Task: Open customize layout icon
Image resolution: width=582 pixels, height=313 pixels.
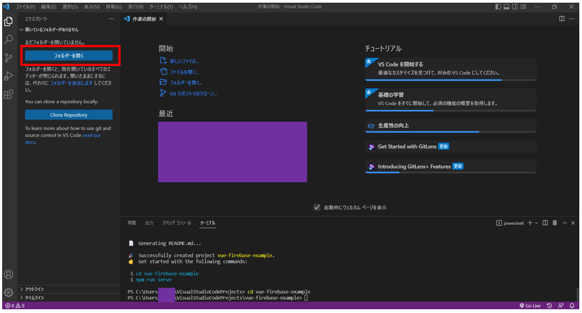Action: pos(524,6)
